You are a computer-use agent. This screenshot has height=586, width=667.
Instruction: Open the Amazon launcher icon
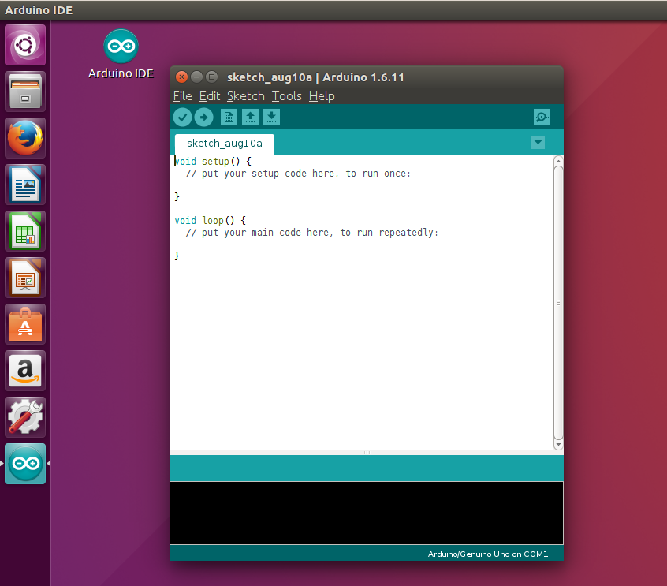(x=25, y=371)
